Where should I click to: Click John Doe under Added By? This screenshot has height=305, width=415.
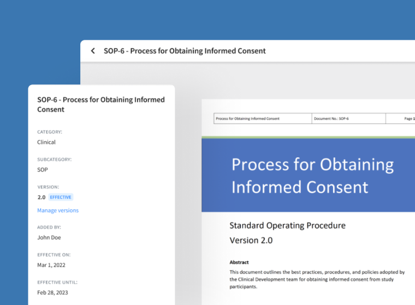[x=49, y=237]
